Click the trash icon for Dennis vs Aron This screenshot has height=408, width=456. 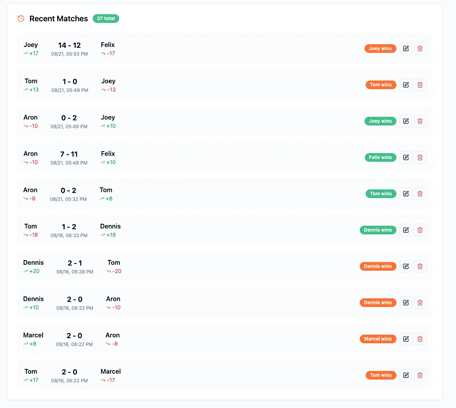click(420, 302)
